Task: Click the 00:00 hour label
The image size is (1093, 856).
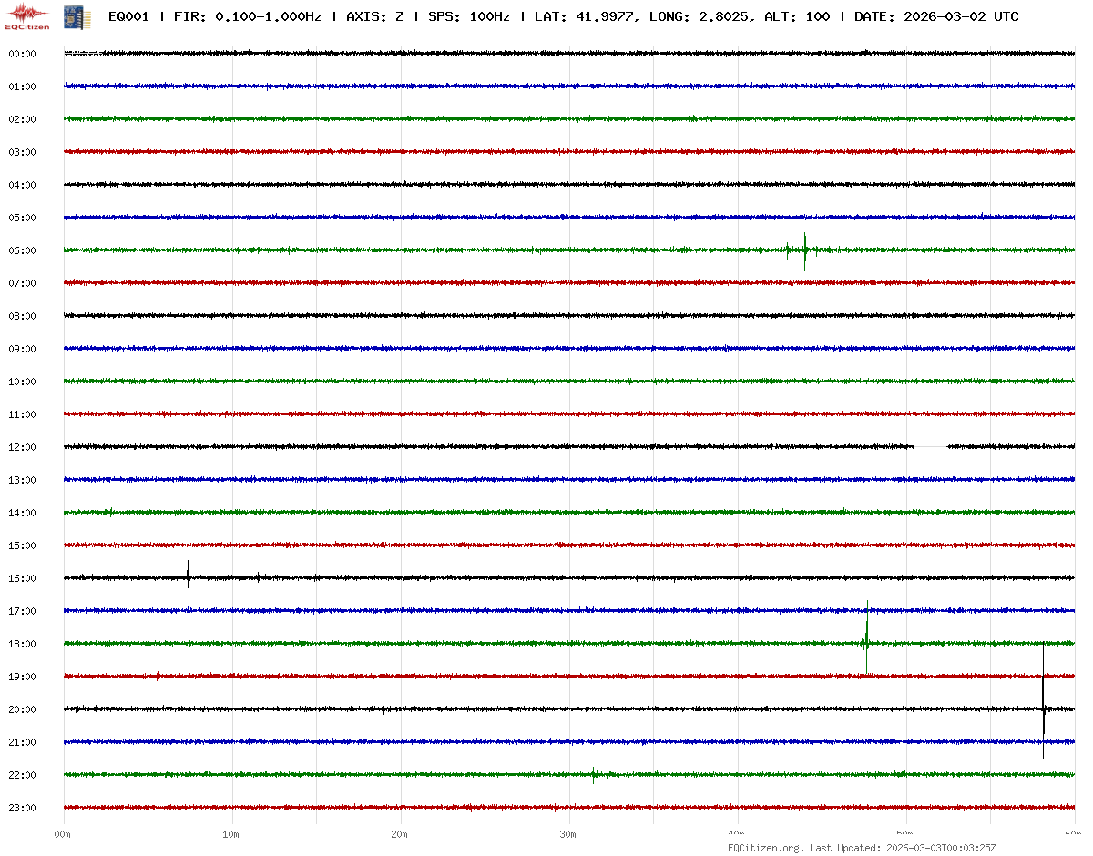Action: coord(22,54)
